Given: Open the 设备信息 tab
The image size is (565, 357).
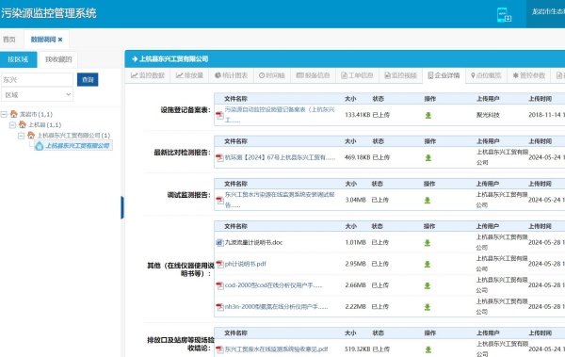Looking at the screenshot, I should pyautogui.click(x=314, y=75).
